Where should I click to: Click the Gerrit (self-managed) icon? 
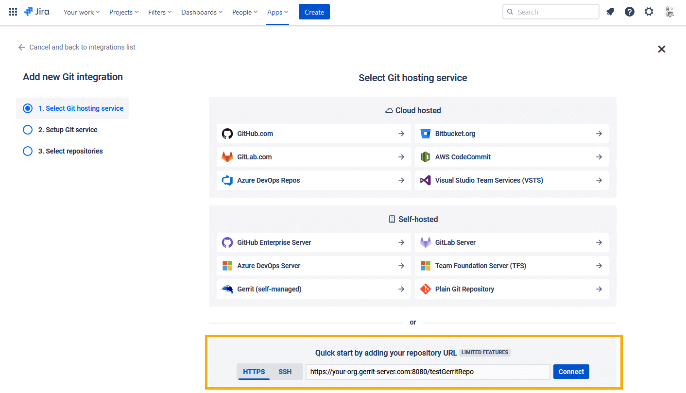click(x=227, y=289)
